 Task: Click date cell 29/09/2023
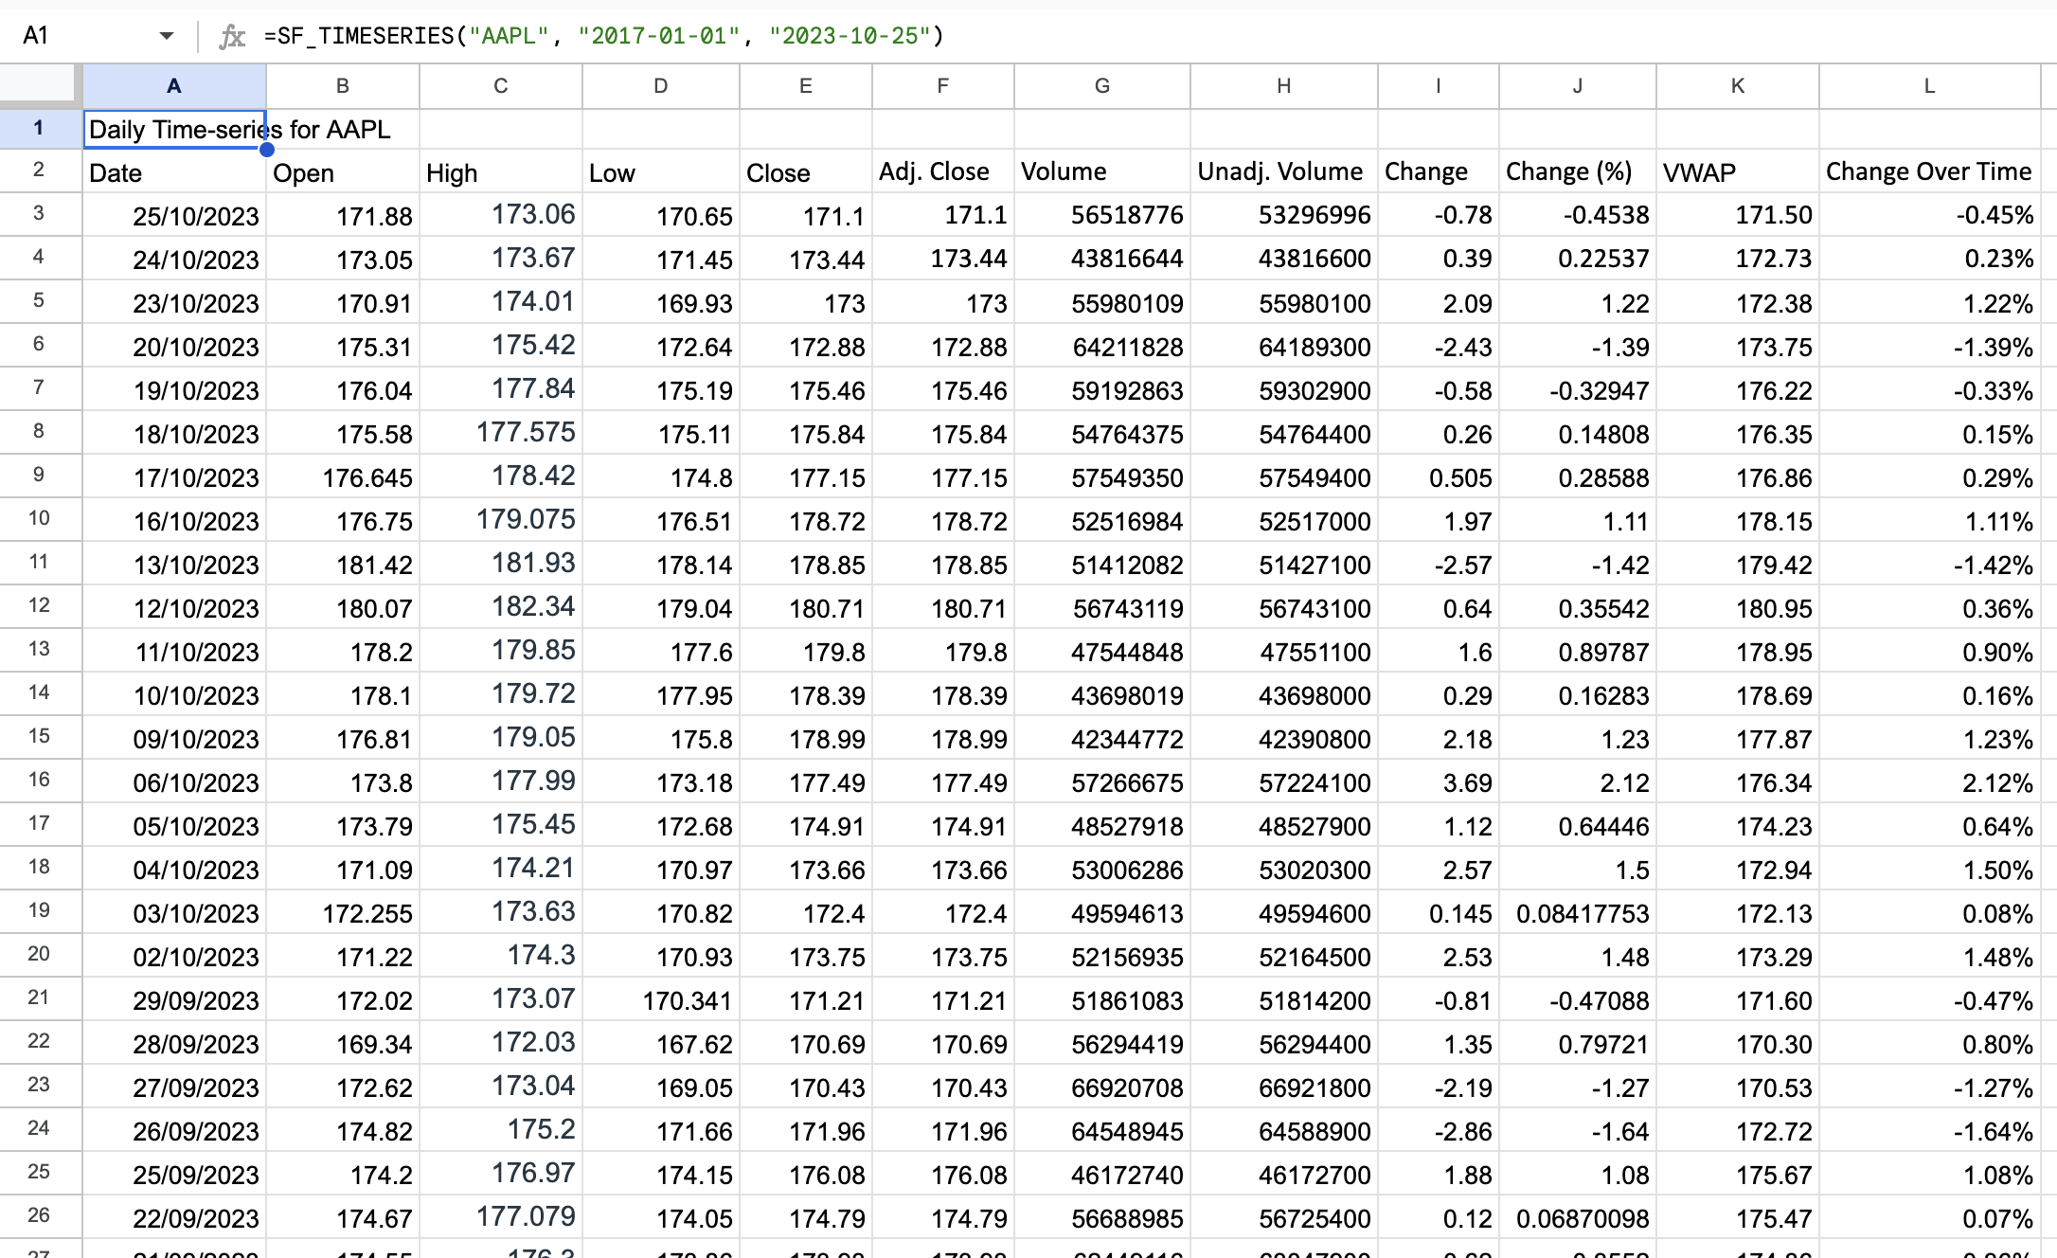[x=174, y=999]
